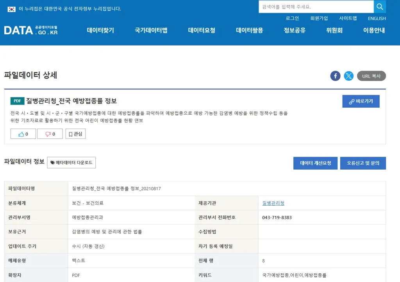Open 사이트맵 link

348,18
